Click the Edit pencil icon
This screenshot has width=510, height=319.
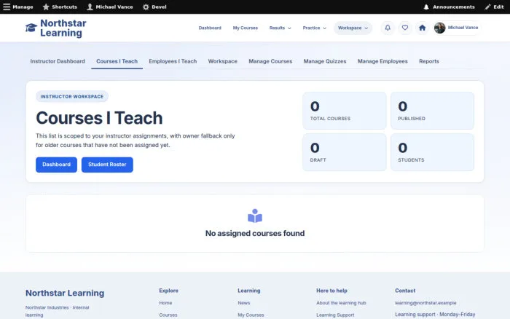[x=487, y=7]
